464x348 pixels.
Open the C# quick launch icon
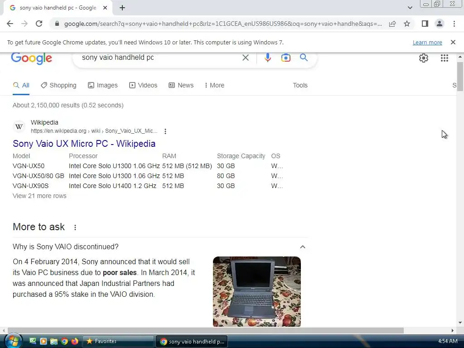pos(33,341)
